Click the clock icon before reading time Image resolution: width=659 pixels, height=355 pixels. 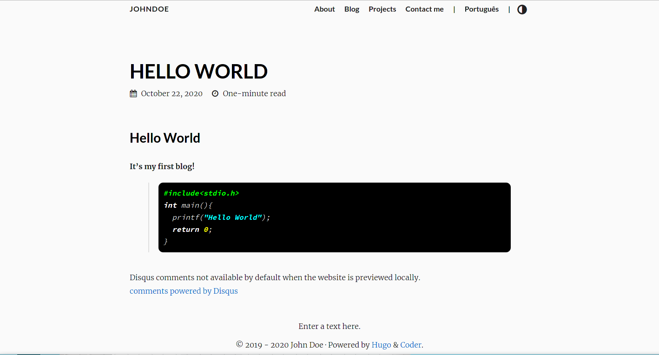(215, 93)
